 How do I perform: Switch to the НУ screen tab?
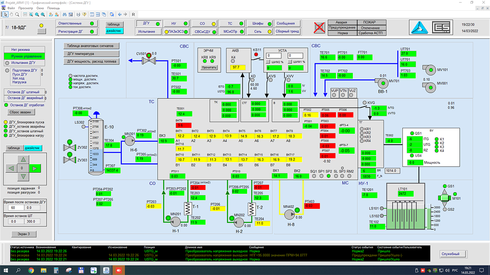pos(177,23)
